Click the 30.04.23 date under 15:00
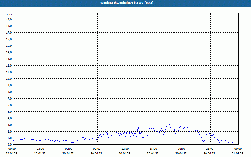Viewport: 251px width, 157px height. click(x=153, y=153)
